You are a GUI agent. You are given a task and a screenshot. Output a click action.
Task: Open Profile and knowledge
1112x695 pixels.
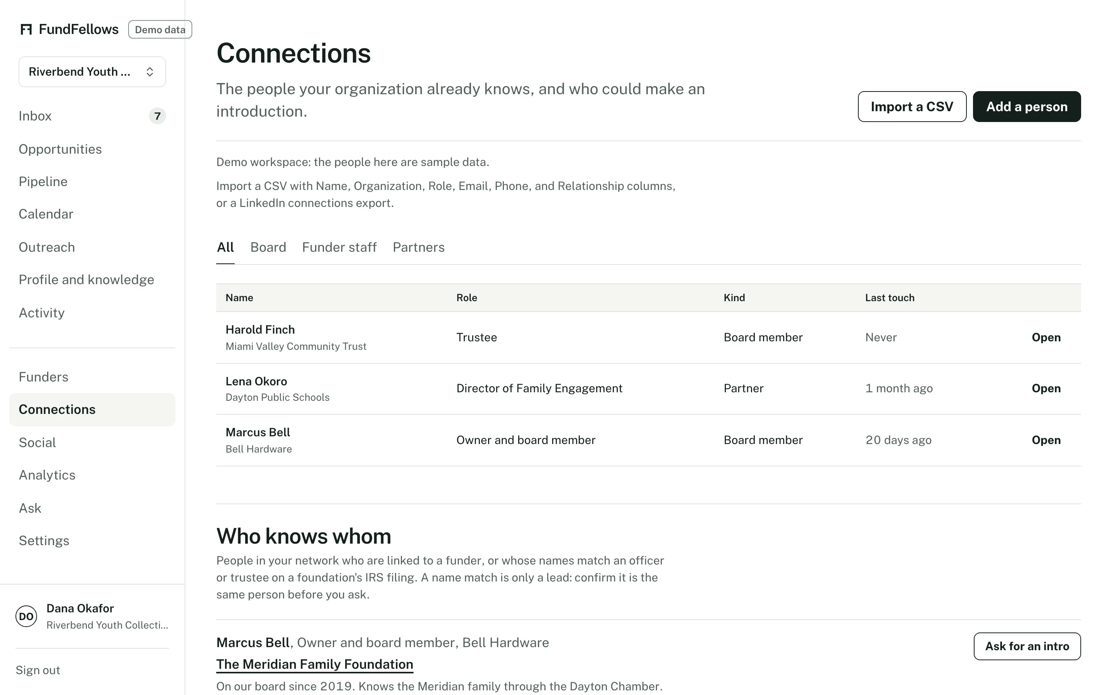click(x=92, y=280)
